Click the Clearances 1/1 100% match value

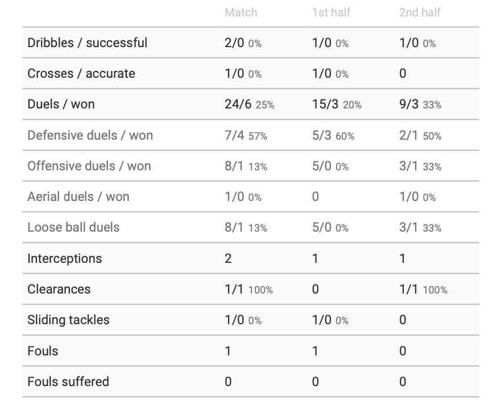[248, 289]
